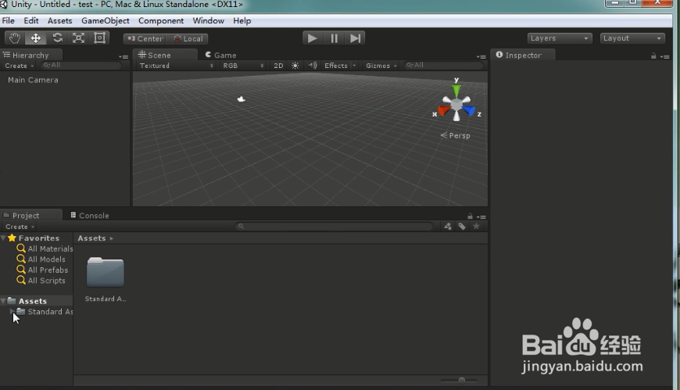Open the RGB render mode dropdown
This screenshot has width=680, height=390.
[242, 66]
